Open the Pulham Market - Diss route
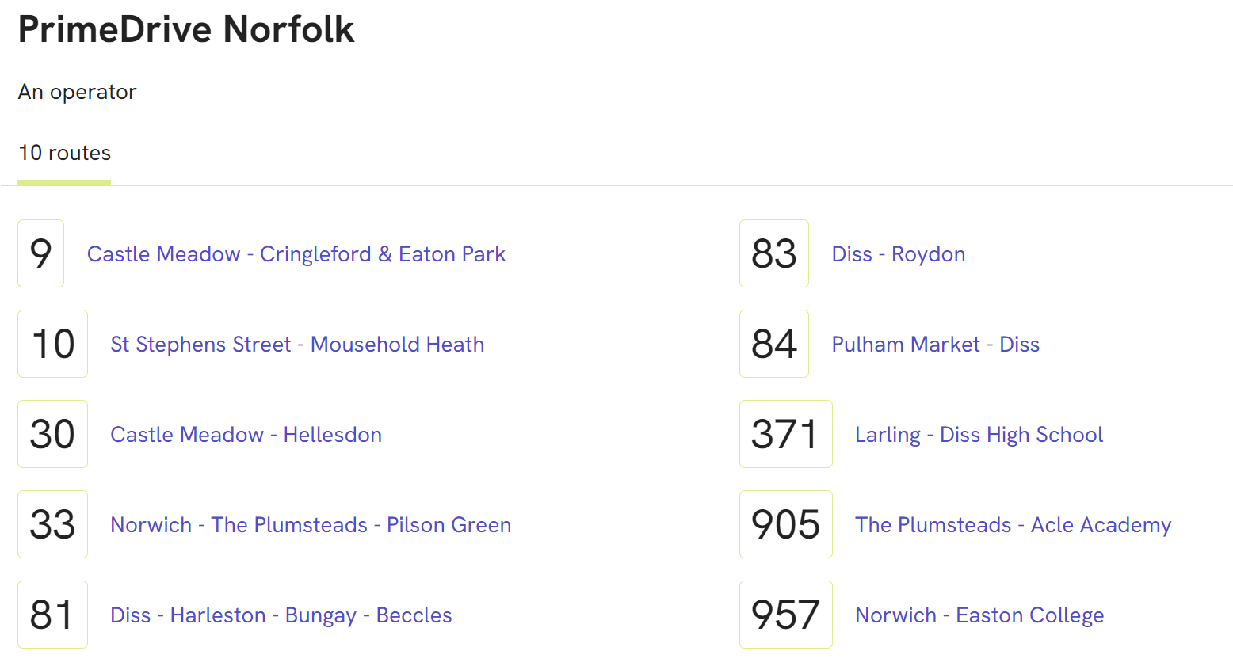This screenshot has height=670, width=1233. [x=935, y=345]
